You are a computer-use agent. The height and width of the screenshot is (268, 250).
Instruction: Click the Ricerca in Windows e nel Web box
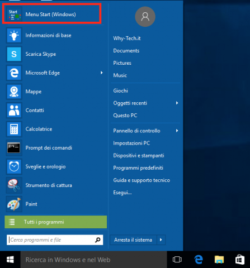(x=93, y=260)
